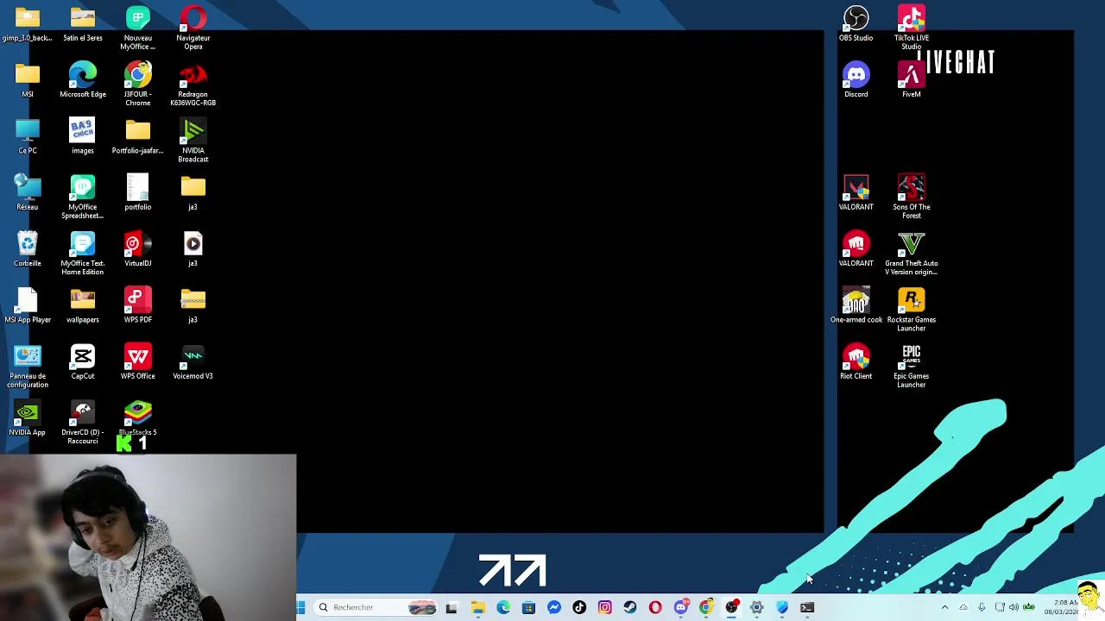Open Terminal from the taskbar

point(807,607)
